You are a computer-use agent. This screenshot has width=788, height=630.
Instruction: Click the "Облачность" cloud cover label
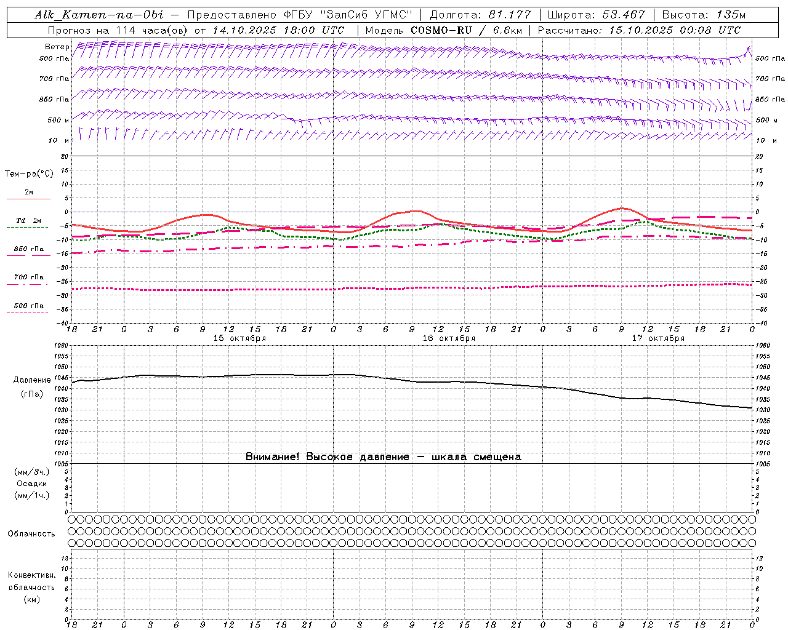[x=31, y=534]
